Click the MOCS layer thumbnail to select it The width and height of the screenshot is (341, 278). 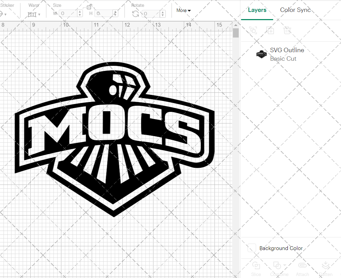coord(261,54)
